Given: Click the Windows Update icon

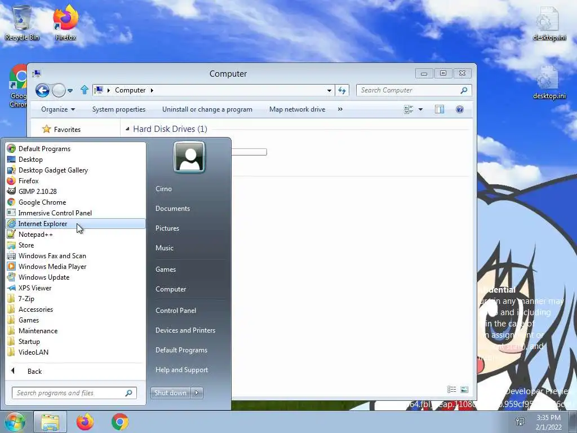Looking at the screenshot, I should point(11,277).
